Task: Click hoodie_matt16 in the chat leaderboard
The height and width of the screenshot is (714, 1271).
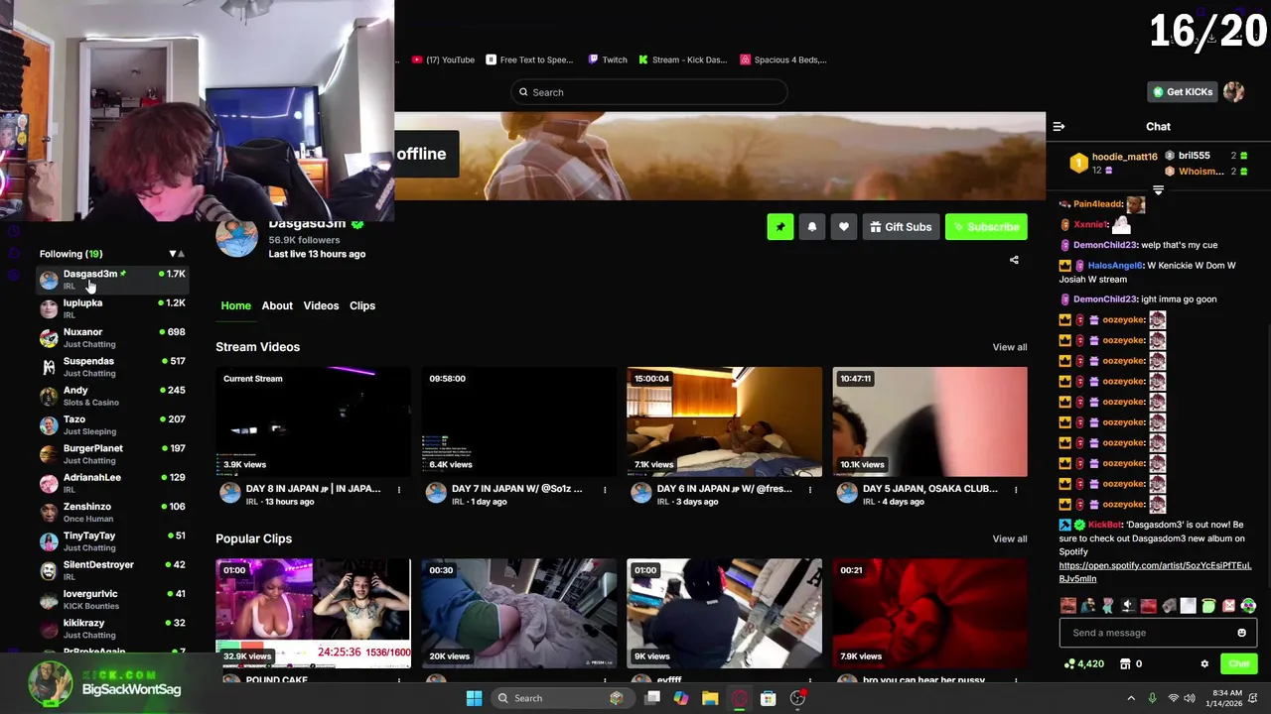Action: [x=1124, y=157]
